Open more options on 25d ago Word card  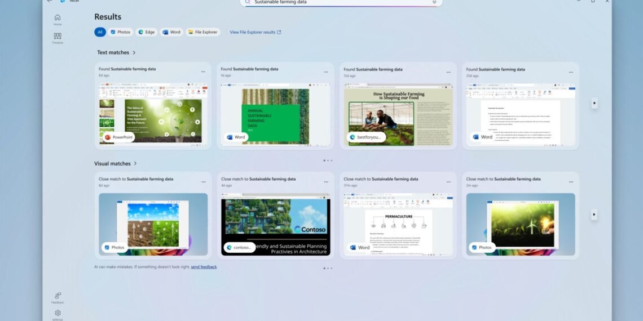pos(571,72)
